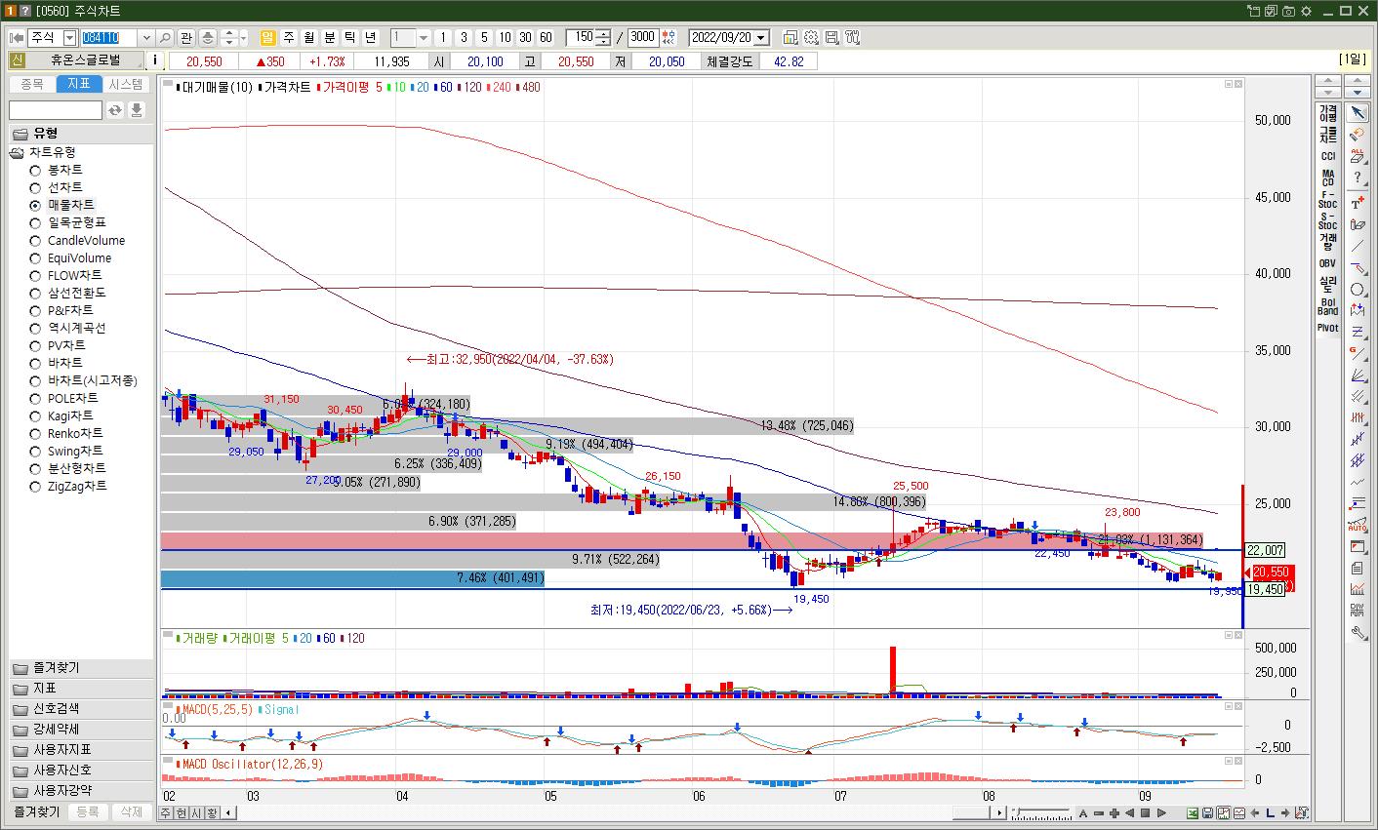This screenshot has height=830, width=1378.
Task: Select the Fibonacci fan lines tool
Action: 1358,376
